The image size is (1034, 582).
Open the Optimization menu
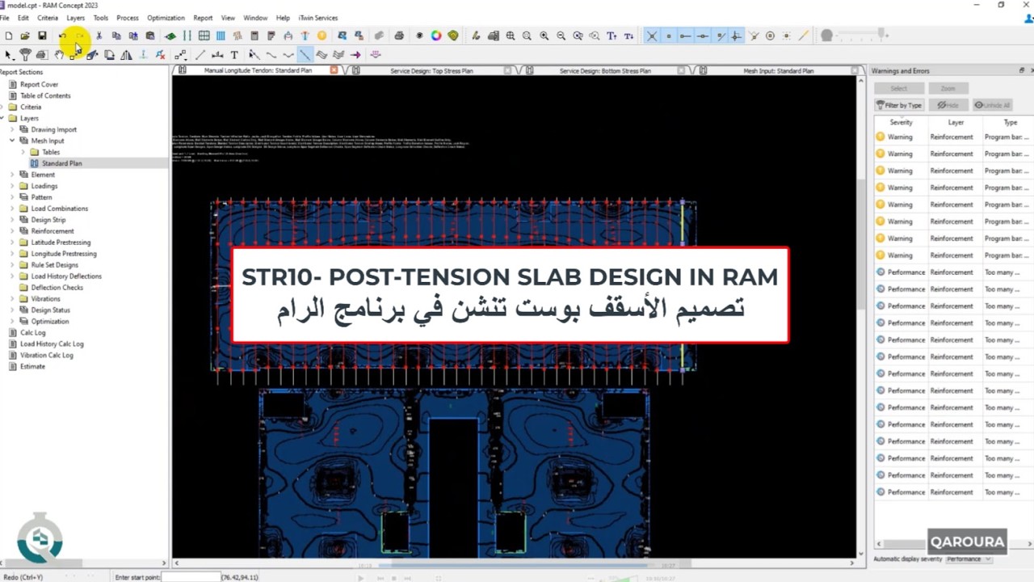166,17
